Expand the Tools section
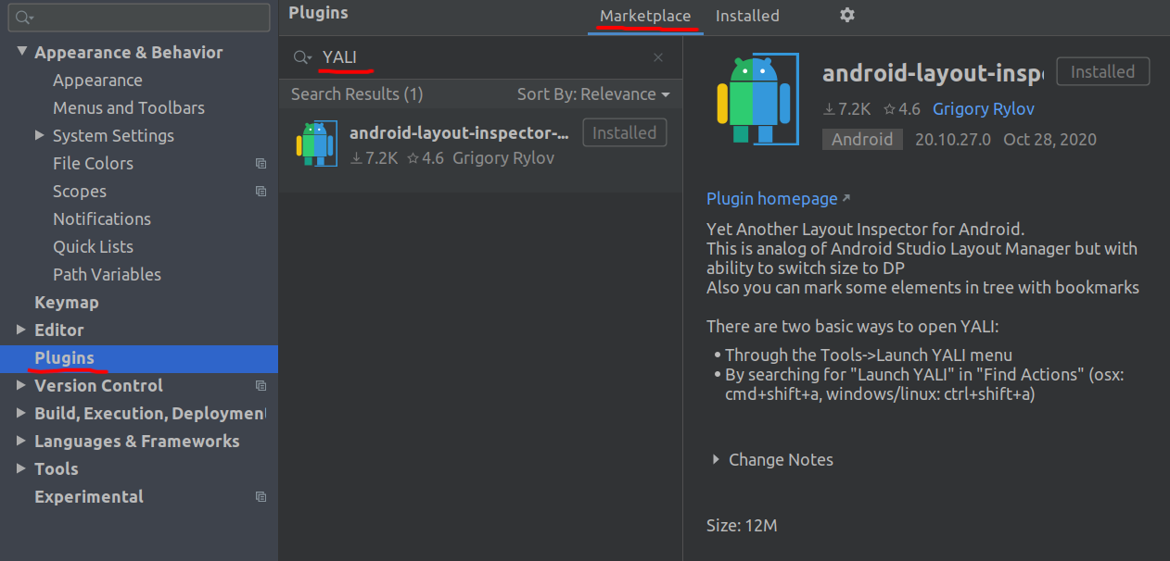Viewport: 1170px width, 561px height. (x=21, y=468)
